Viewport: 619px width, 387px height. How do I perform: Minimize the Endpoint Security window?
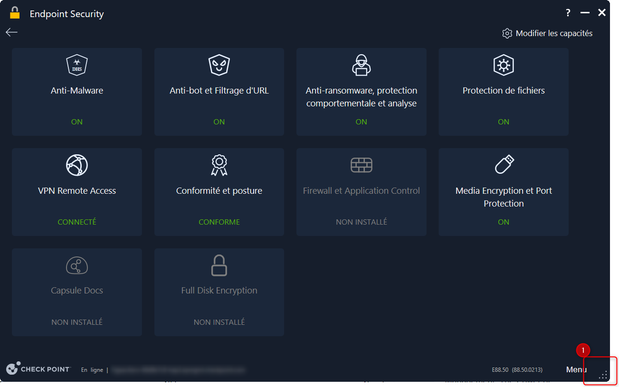tap(585, 13)
